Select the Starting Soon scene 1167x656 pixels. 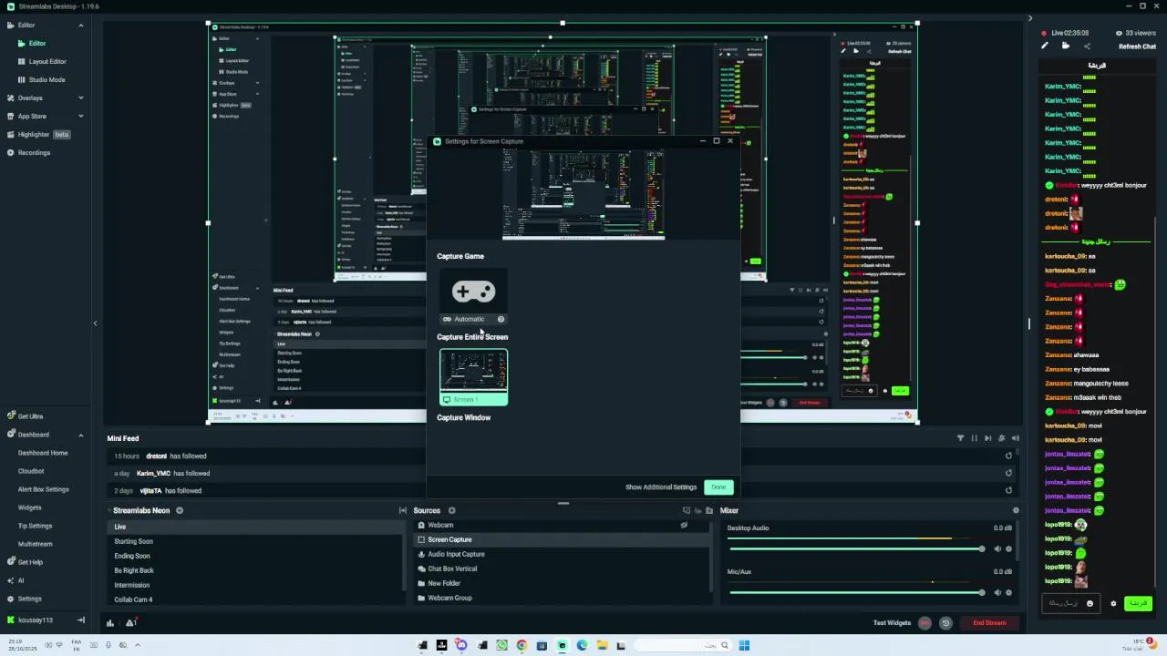coord(133,541)
